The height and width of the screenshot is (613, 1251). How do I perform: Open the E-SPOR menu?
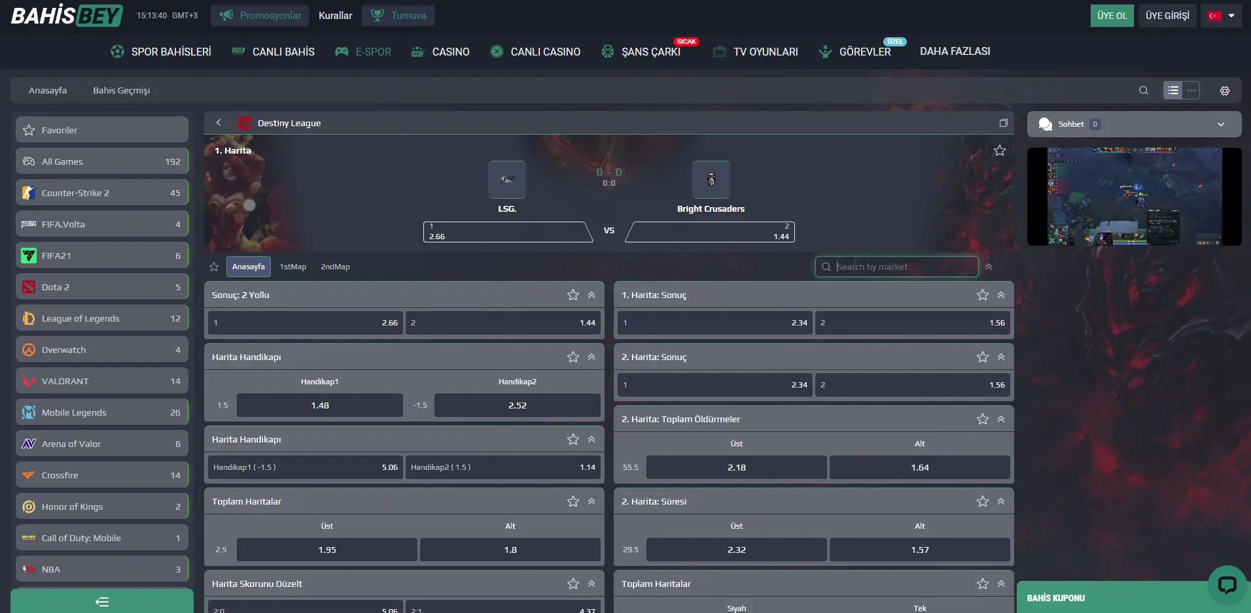(363, 52)
